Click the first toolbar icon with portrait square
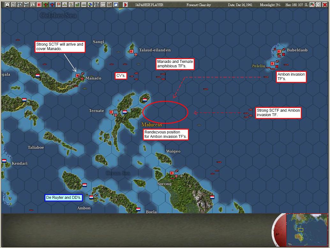 [x=7, y=5]
